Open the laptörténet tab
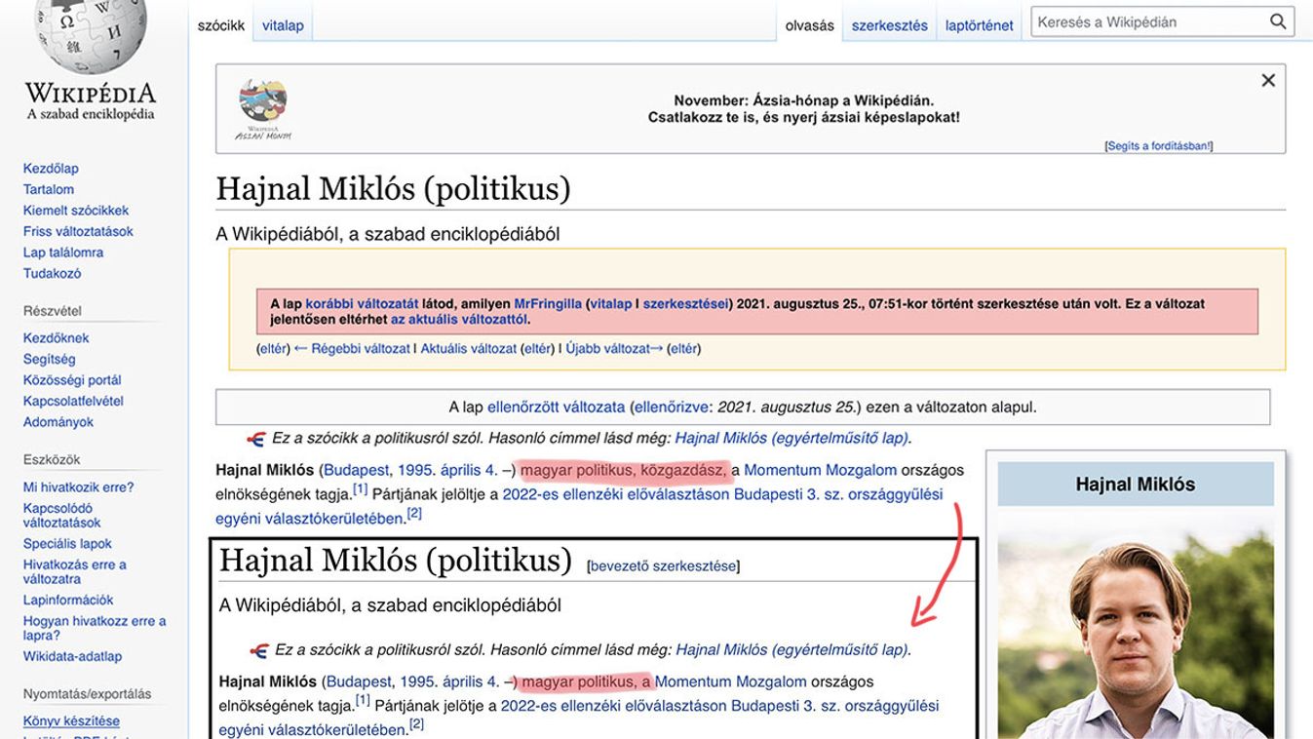Screen dimensions: 1313x739 click(x=979, y=25)
